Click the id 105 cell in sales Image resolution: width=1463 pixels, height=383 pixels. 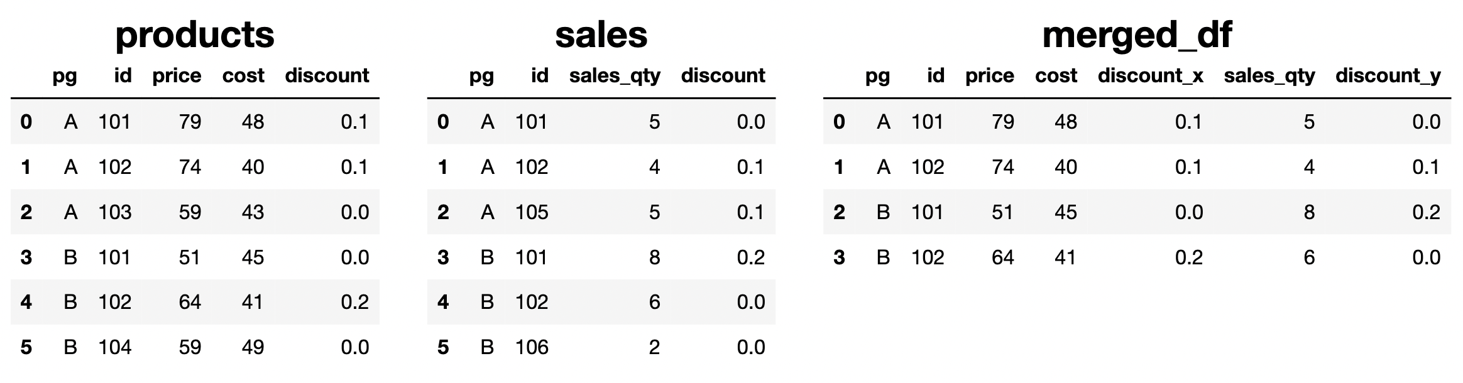click(x=532, y=212)
